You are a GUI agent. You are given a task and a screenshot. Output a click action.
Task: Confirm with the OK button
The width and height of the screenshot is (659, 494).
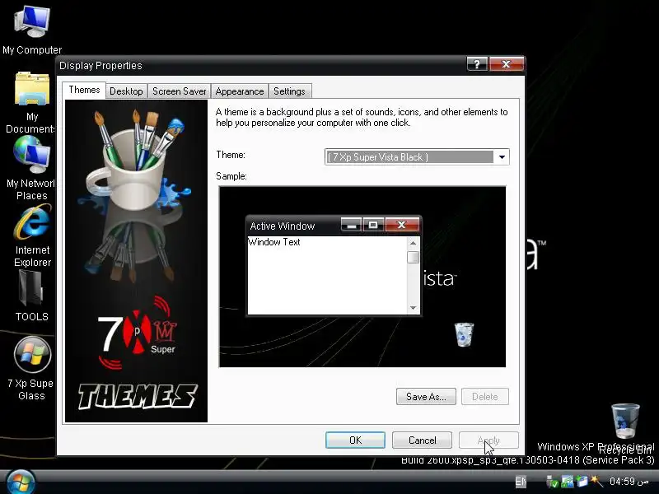coord(355,440)
